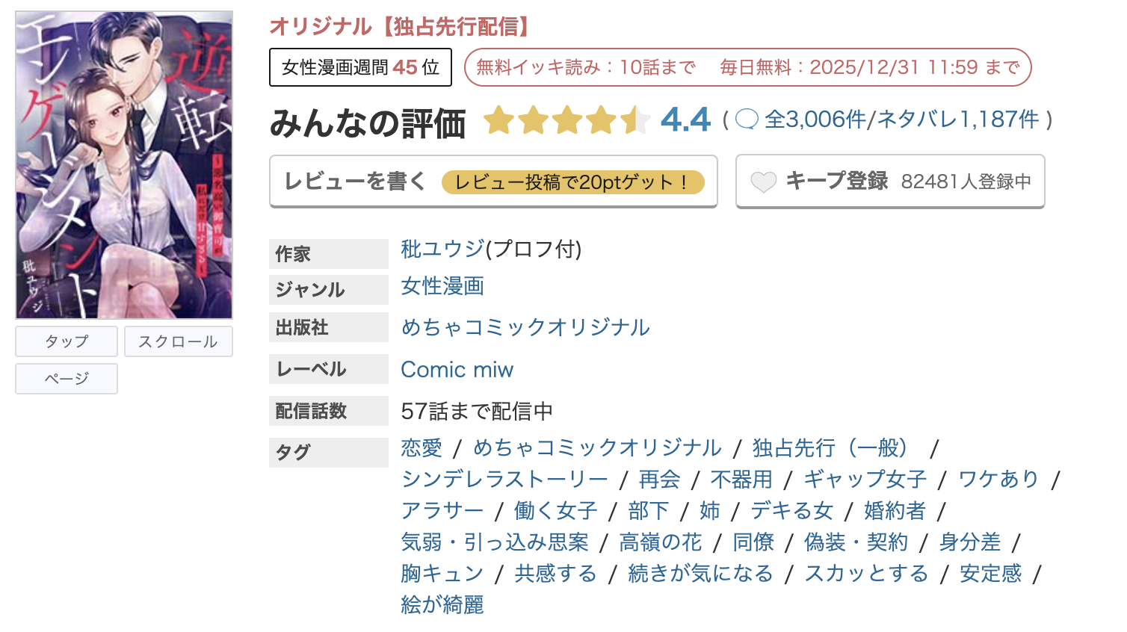Image resolution: width=1127 pixels, height=632 pixels.
Task: View publisher めちゃコミックオリジナル
Action: (525, 327)
